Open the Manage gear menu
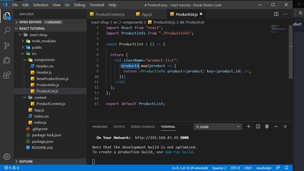The width and height of the screenshot is (304, 171). [7, 156]
